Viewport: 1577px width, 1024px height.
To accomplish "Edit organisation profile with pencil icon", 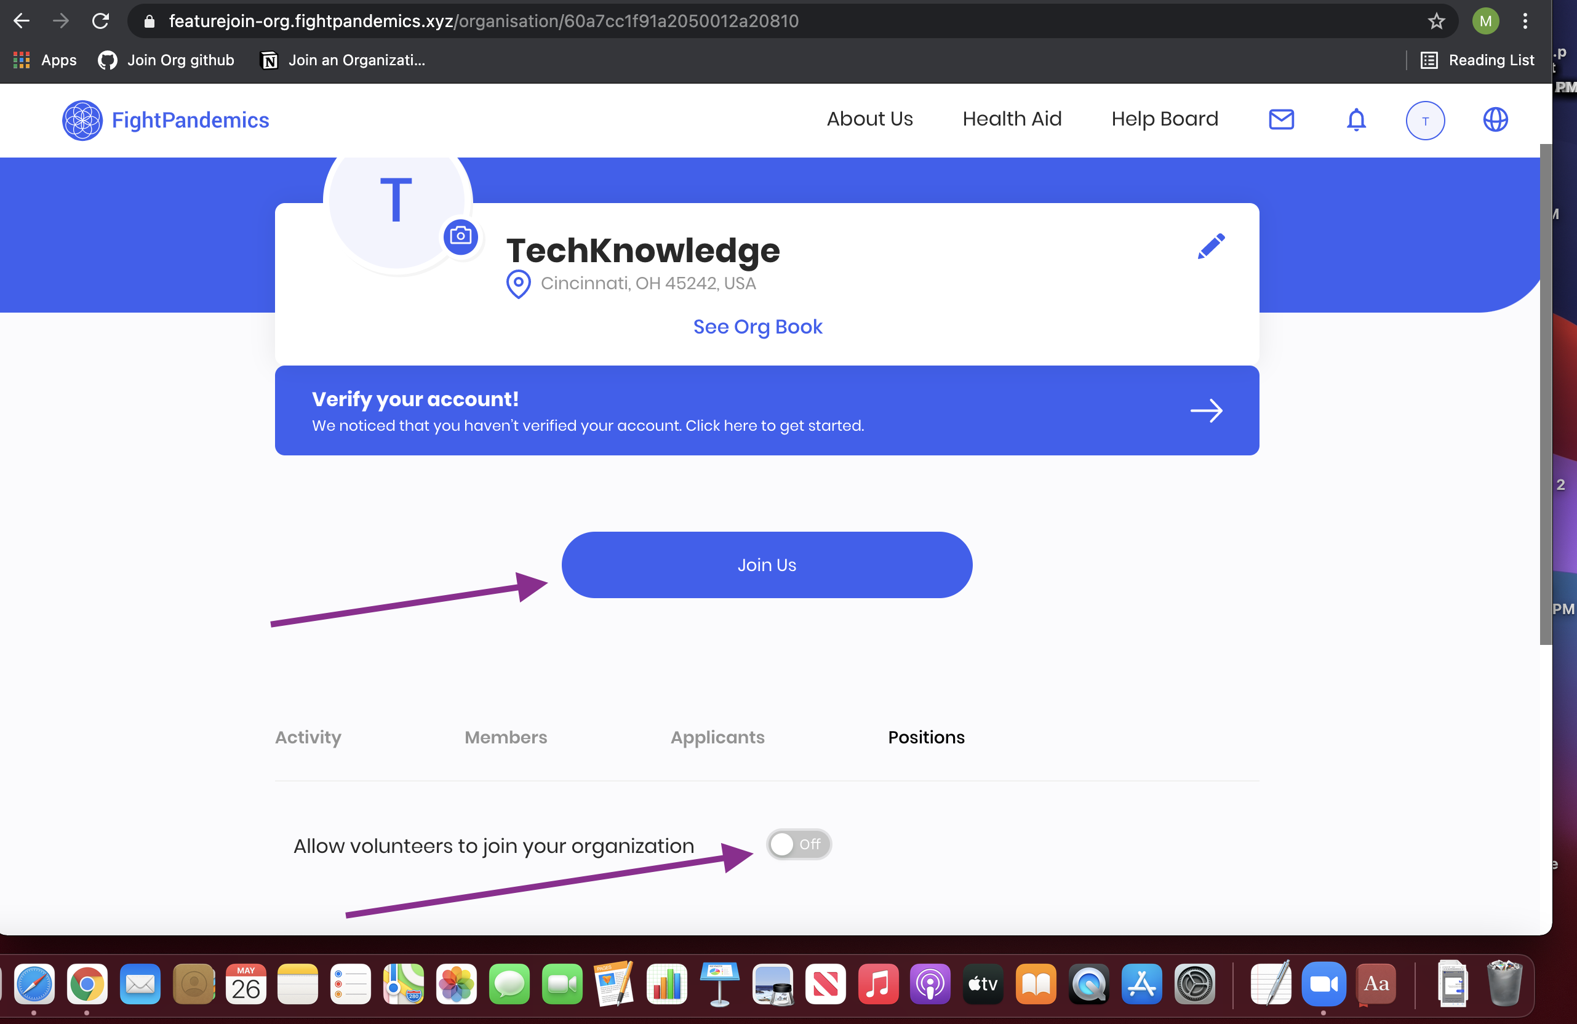I will point(1212,246).
